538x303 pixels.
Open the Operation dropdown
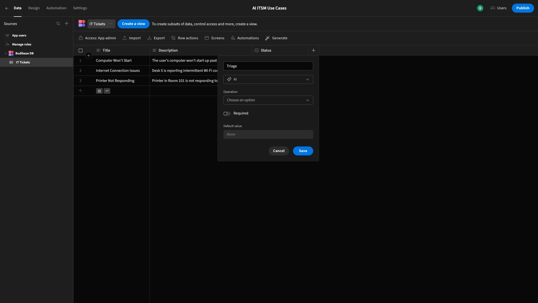pyautogui.click(x=268, y=100)
